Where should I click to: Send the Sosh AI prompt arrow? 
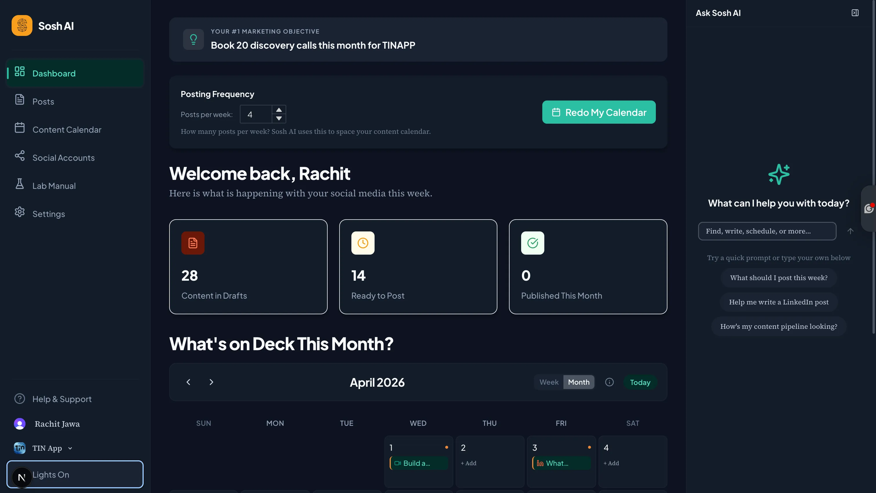click(850, 231)
